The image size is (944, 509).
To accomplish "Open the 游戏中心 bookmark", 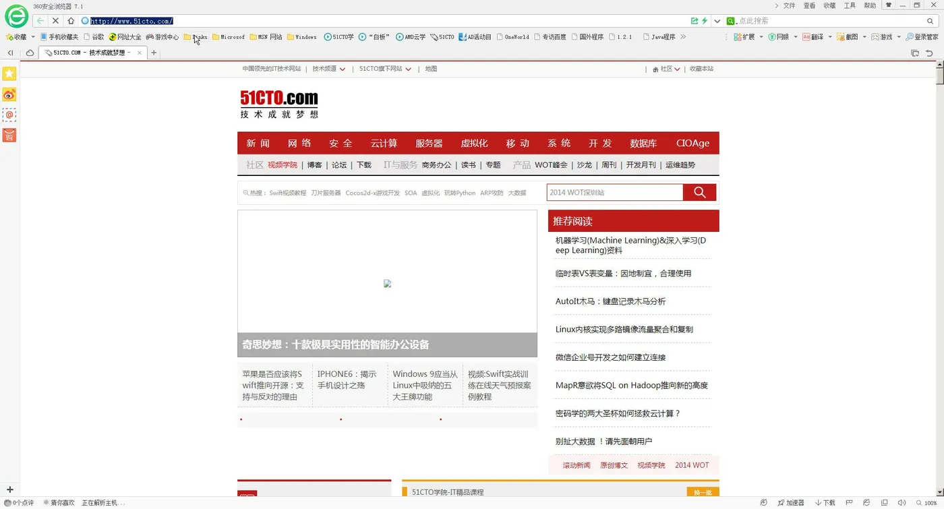I will pyautogui.click(x=163, y=37).
